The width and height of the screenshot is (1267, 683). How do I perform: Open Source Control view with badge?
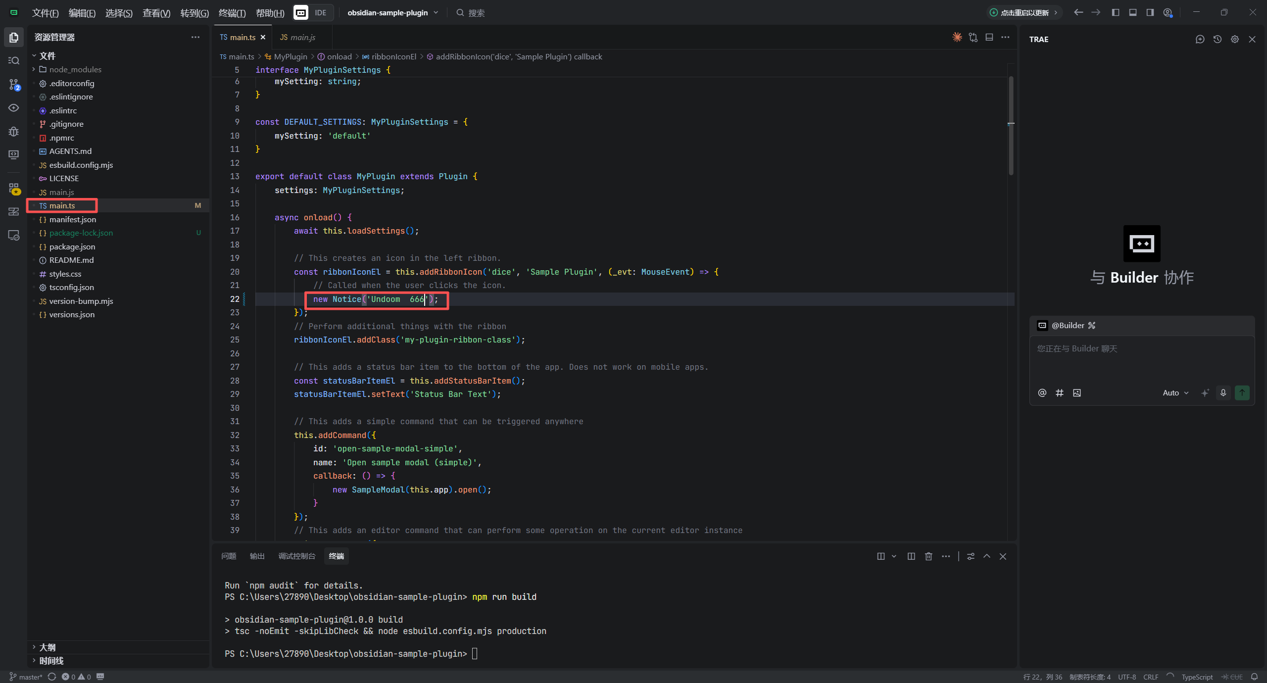[x=14, y=85]
